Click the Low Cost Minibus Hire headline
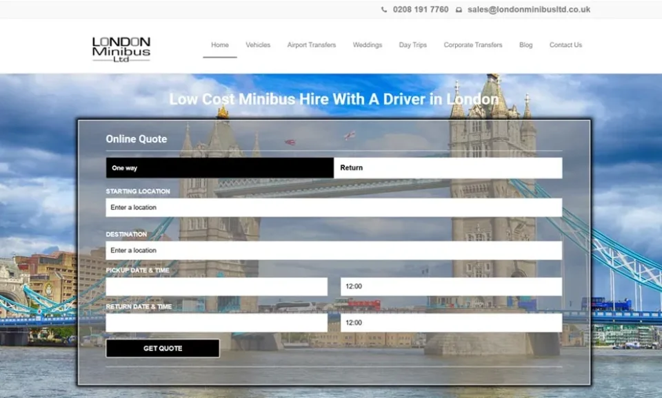The height and width of the screenshot is (398, 662). pos(334,99)
